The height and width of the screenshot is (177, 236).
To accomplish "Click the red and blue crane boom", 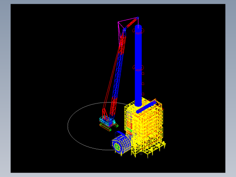I will tap(118, 73).
